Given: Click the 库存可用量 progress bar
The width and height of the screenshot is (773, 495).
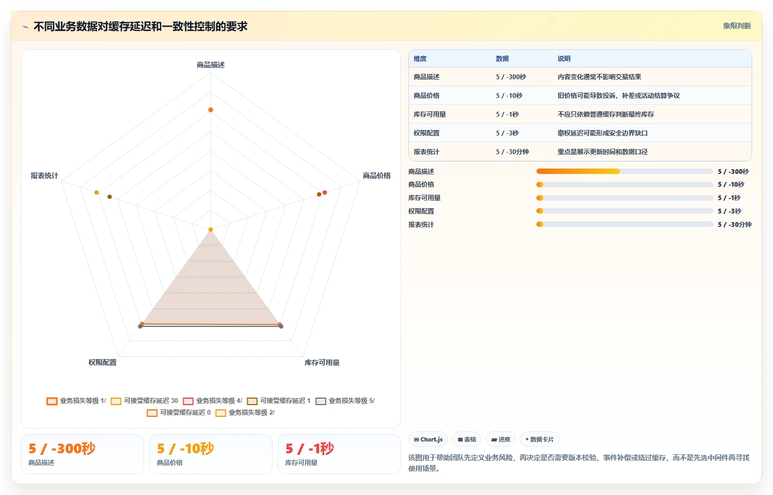Looking at the screenshot, I should pyautogui.click(x=625, y=198).
